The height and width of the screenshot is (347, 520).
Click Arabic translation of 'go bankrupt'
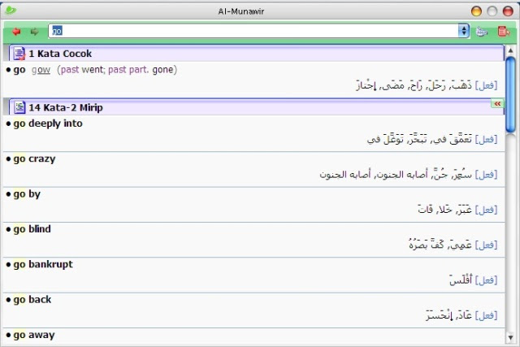point(461,280)
